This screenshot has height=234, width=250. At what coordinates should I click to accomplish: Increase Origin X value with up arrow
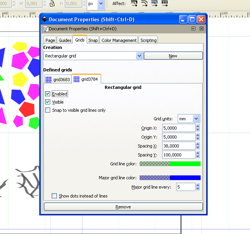coord(198,126)
